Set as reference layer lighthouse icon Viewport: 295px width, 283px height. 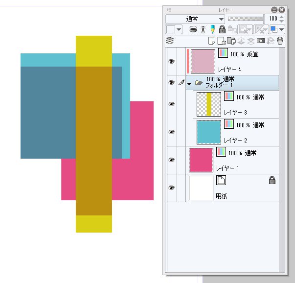pyautogui.click(x=203, y=29)
